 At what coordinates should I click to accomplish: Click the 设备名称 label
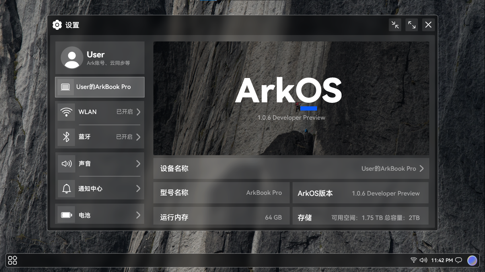coord(174,169)
